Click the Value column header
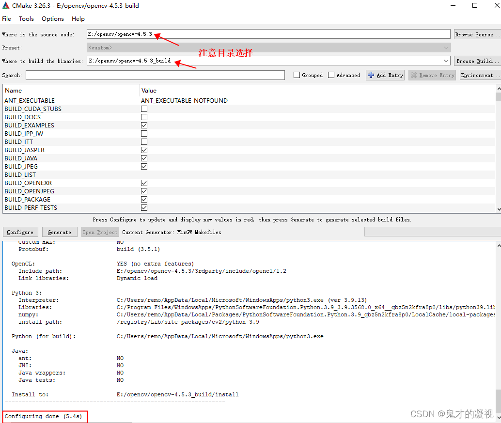Image resolution: width=501 pixels, height=423 pixels. (x=149, y=91)
